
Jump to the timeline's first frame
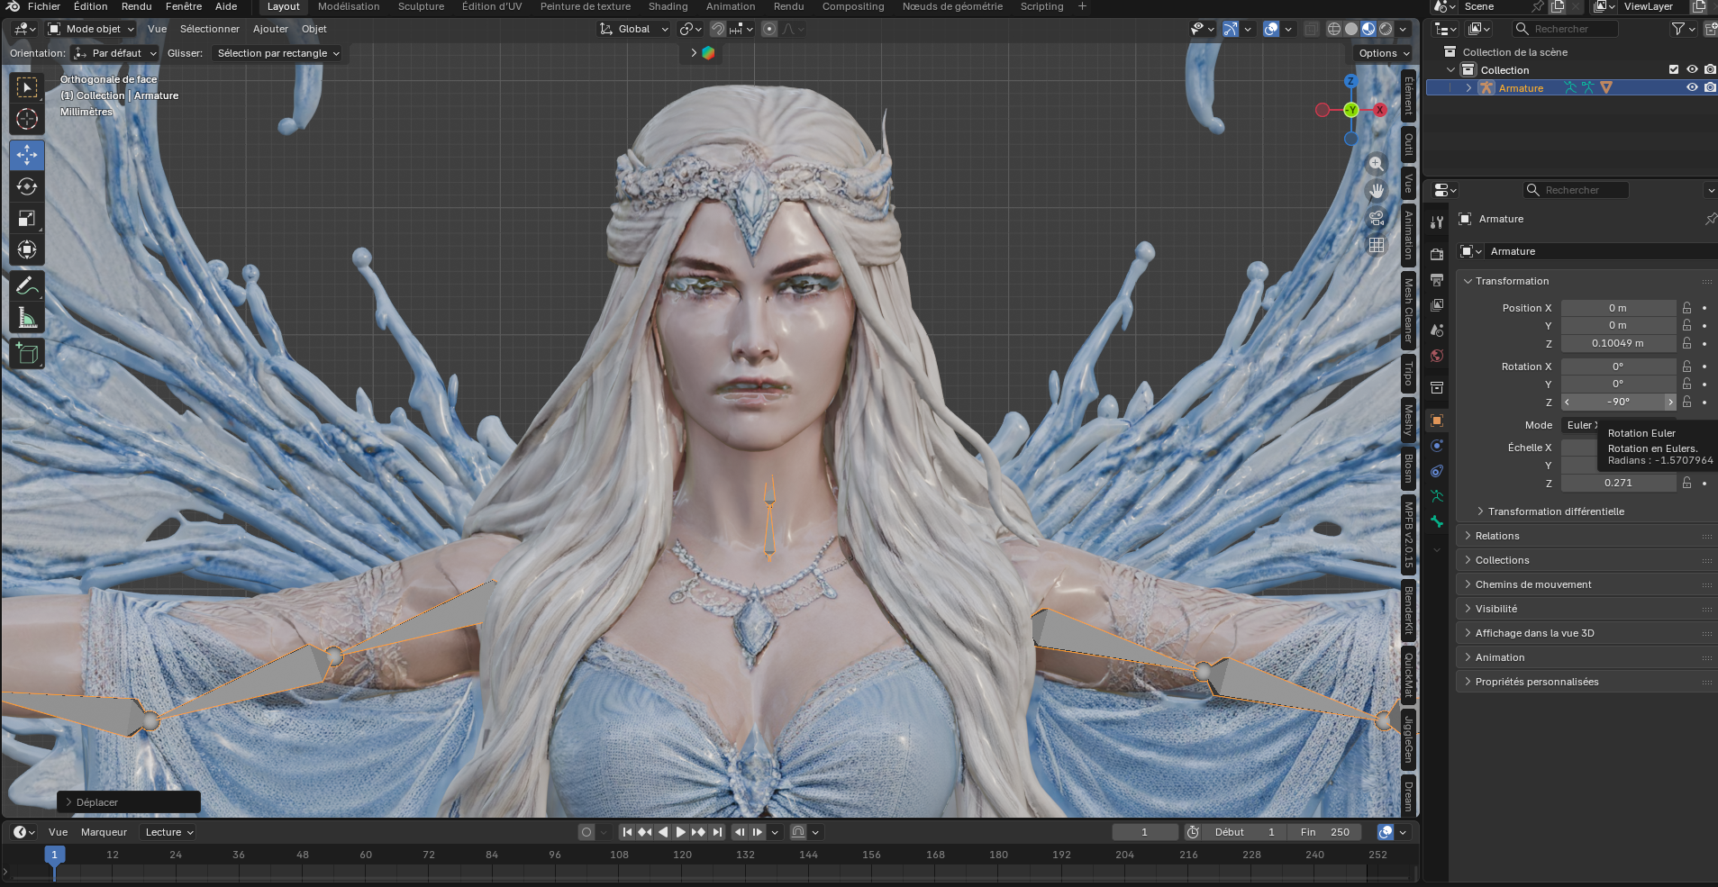pyautogui.click(x=627, y=832)
